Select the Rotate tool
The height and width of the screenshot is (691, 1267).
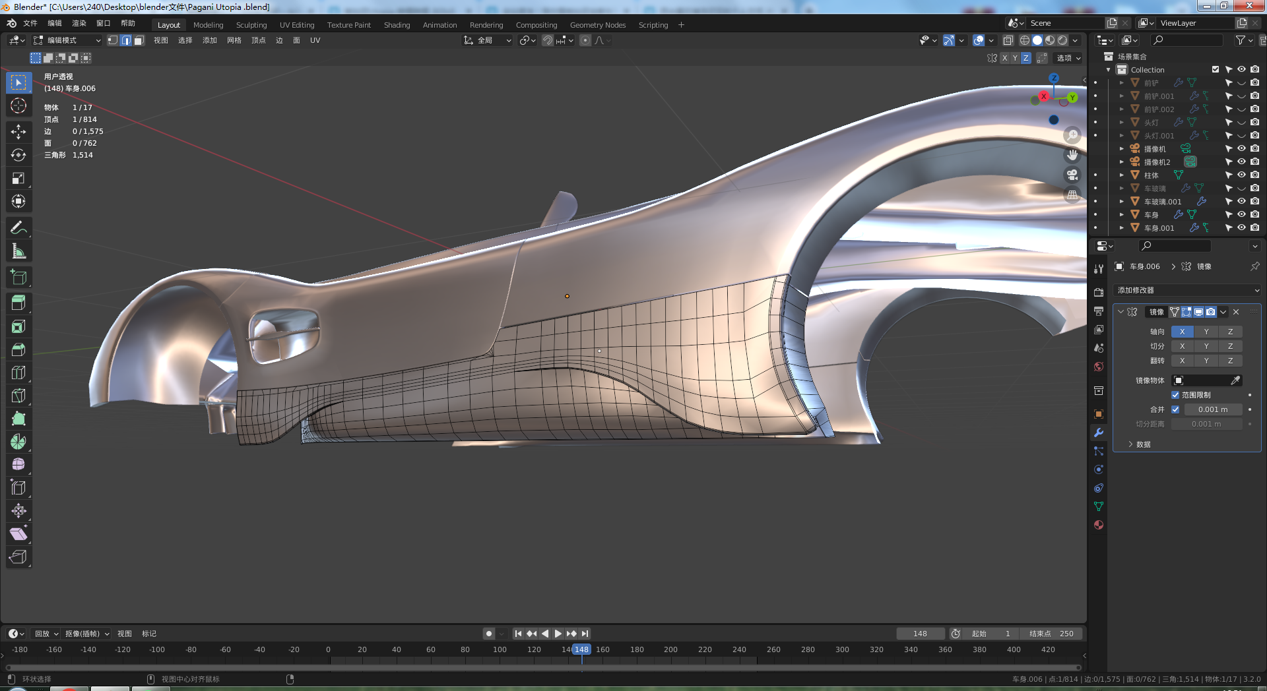[x=18, y=155]
